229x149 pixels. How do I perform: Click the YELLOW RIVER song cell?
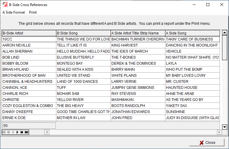pos(83,100)
